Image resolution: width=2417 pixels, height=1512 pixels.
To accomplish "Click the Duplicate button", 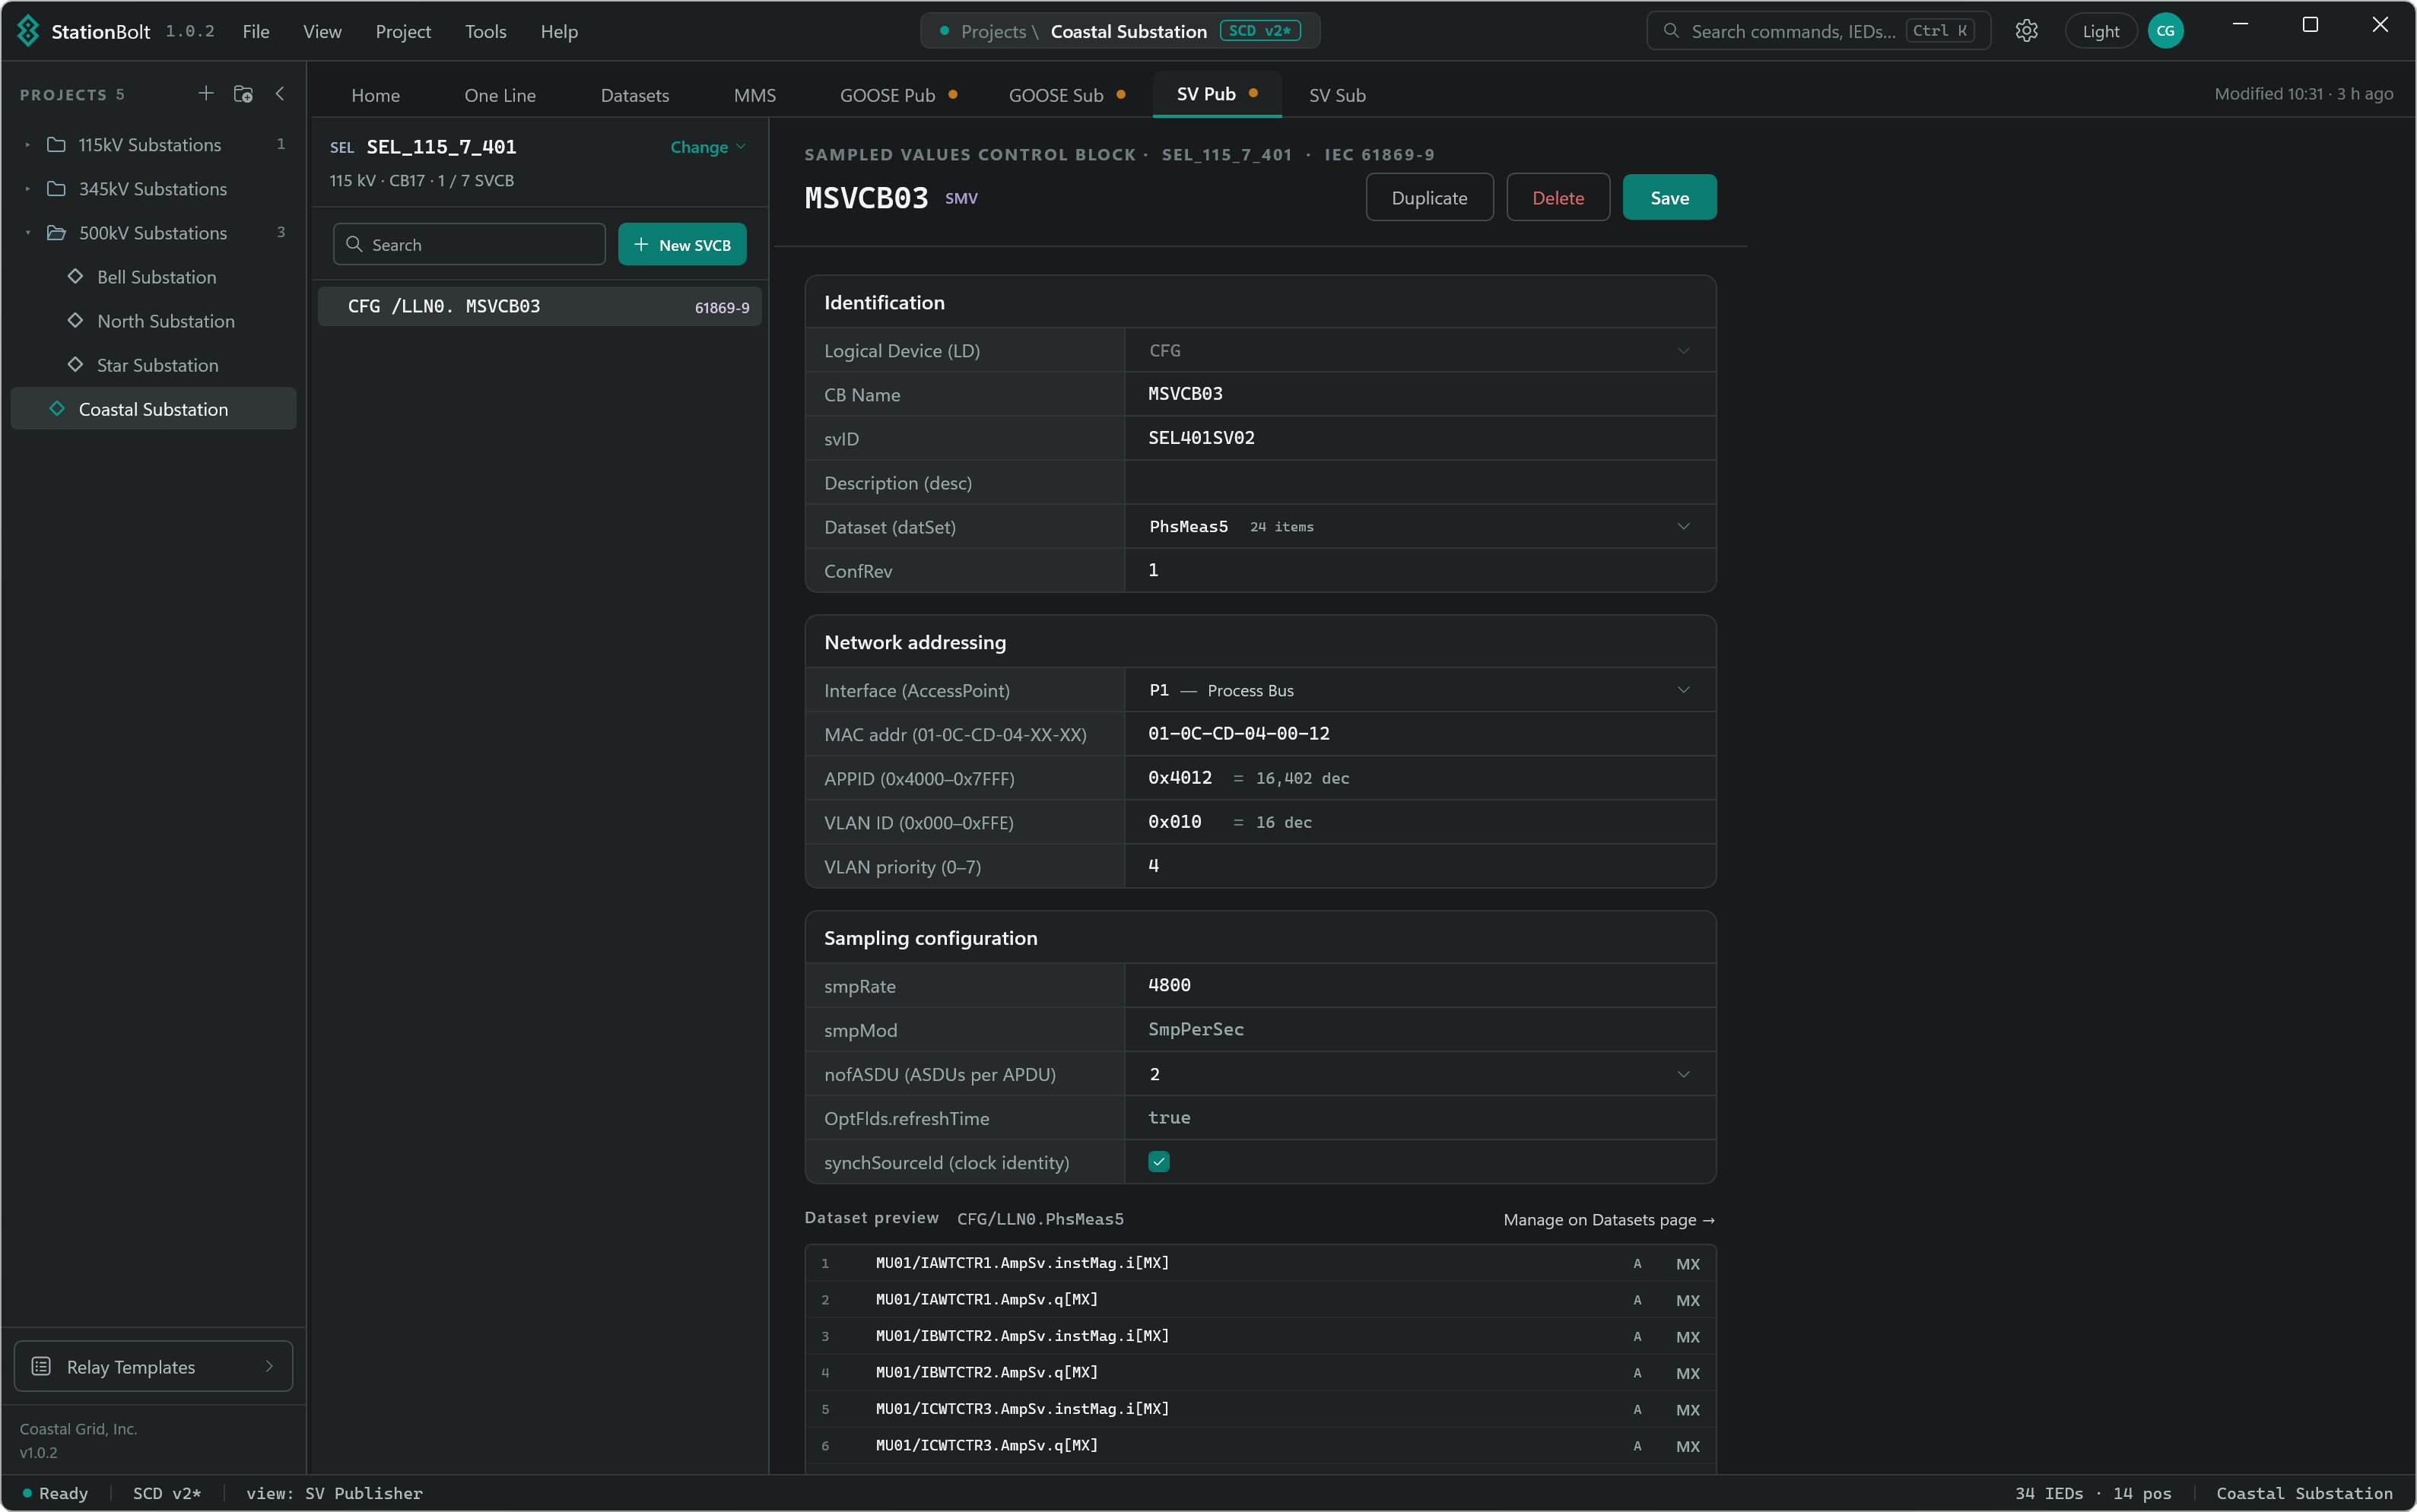I will point(1430,197).
